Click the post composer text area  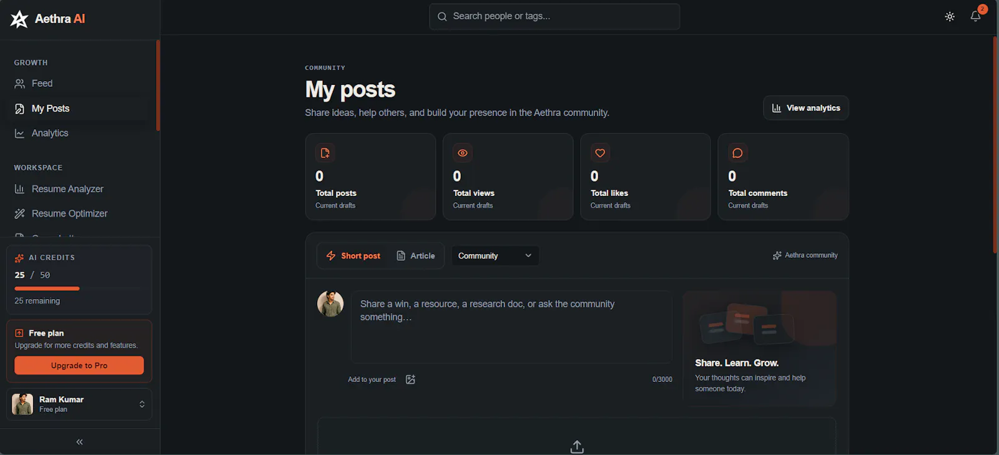coord(511,327)
